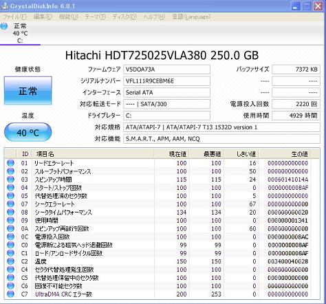Select worst value 253 in row C7
The image size is (326, 304).
[216, 294]
